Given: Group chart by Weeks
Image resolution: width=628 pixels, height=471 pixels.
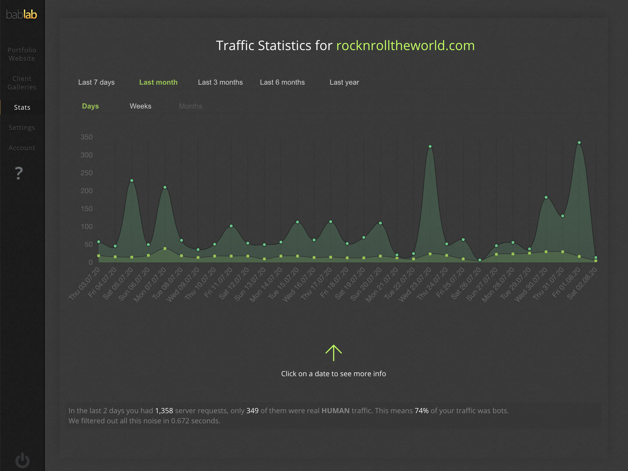Looking at the screenshot, I should pyautogui.click(x=140, y=106).
